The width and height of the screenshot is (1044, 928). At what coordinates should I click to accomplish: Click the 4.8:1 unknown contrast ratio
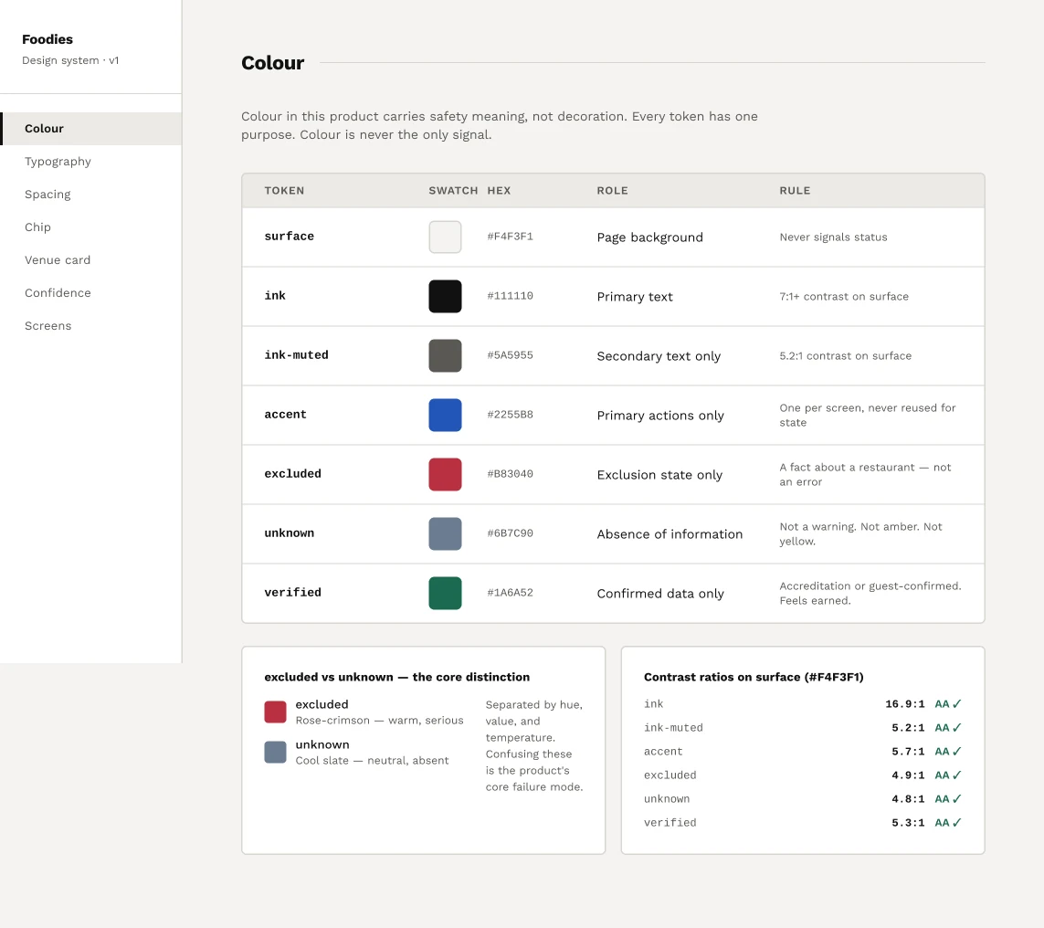pos(908,799)
